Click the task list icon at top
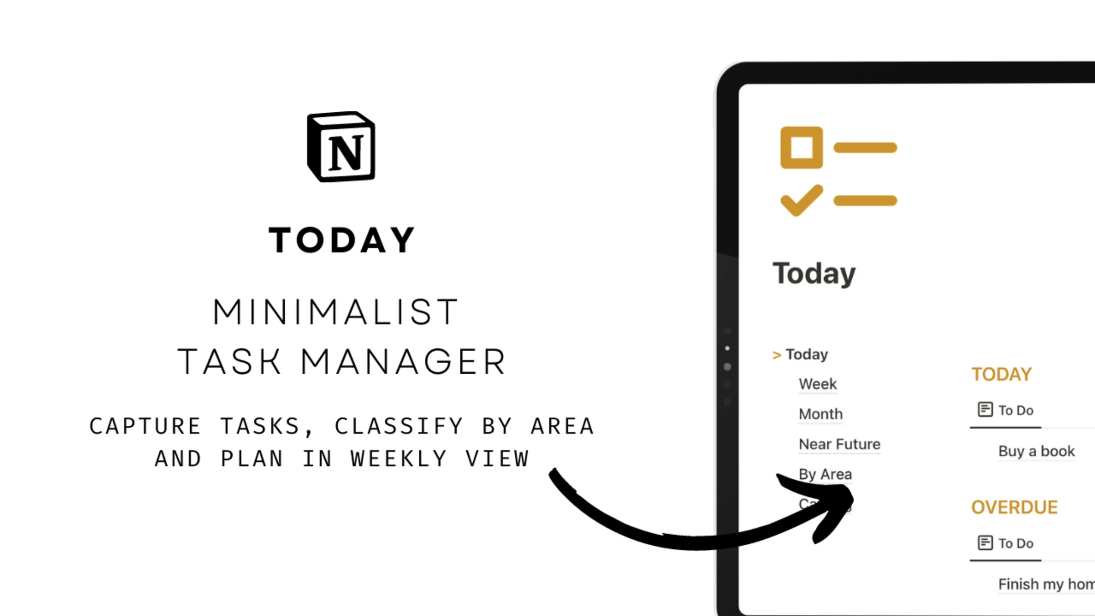This screenshot has height=616, width=1095. coord(836,172)
